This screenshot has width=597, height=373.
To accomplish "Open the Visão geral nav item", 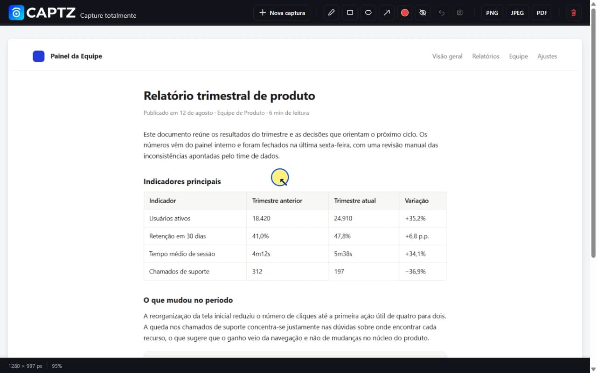I will point(447,56).
